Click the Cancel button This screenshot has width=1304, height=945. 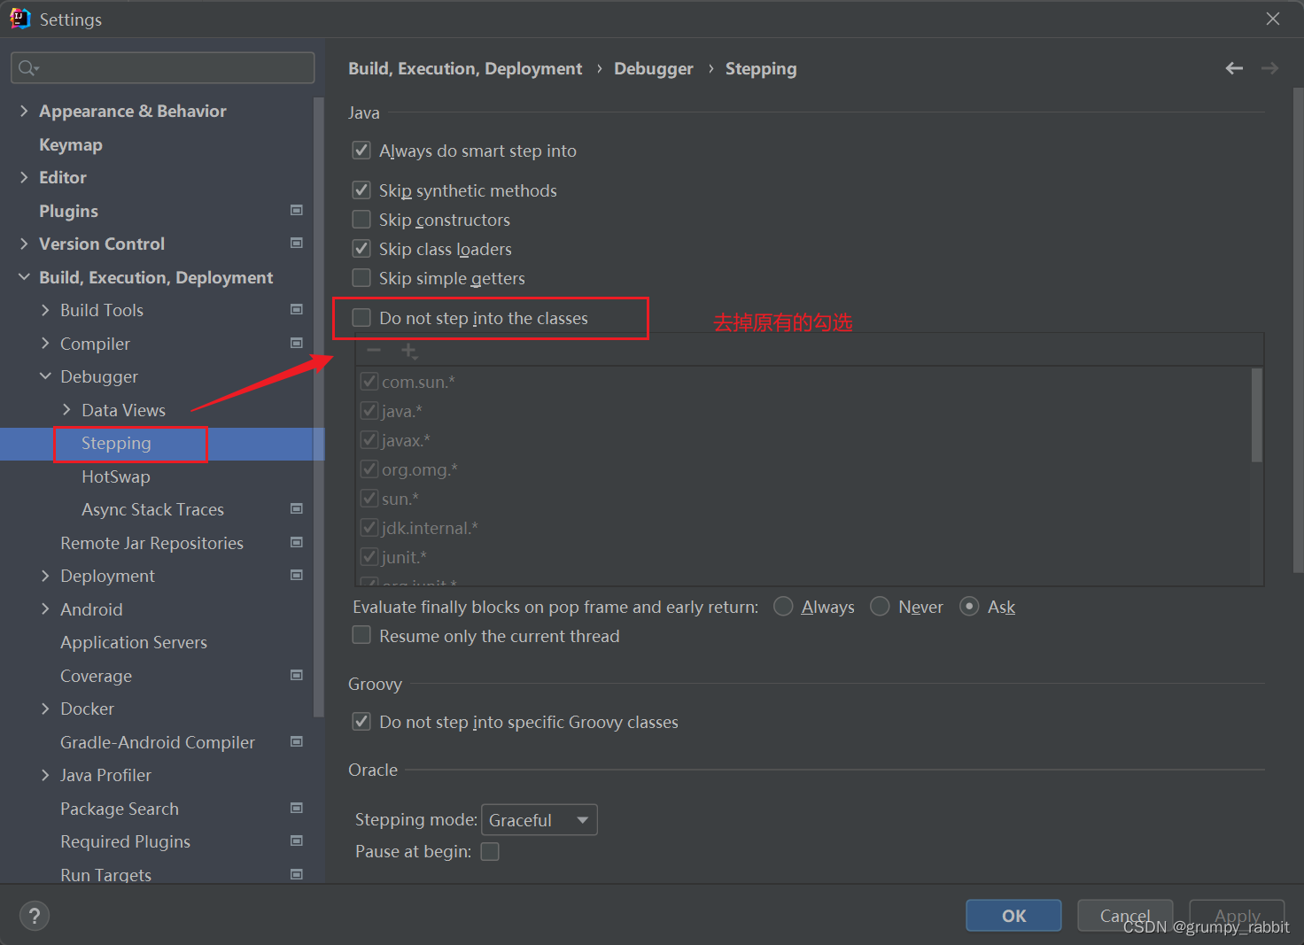click(1125, 916)
